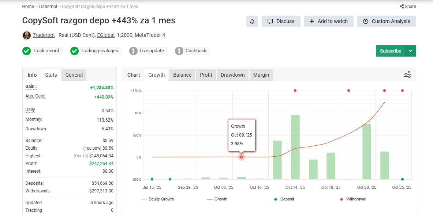Click the Trading privileges green checkmark icon

click(x=74, y=51)
